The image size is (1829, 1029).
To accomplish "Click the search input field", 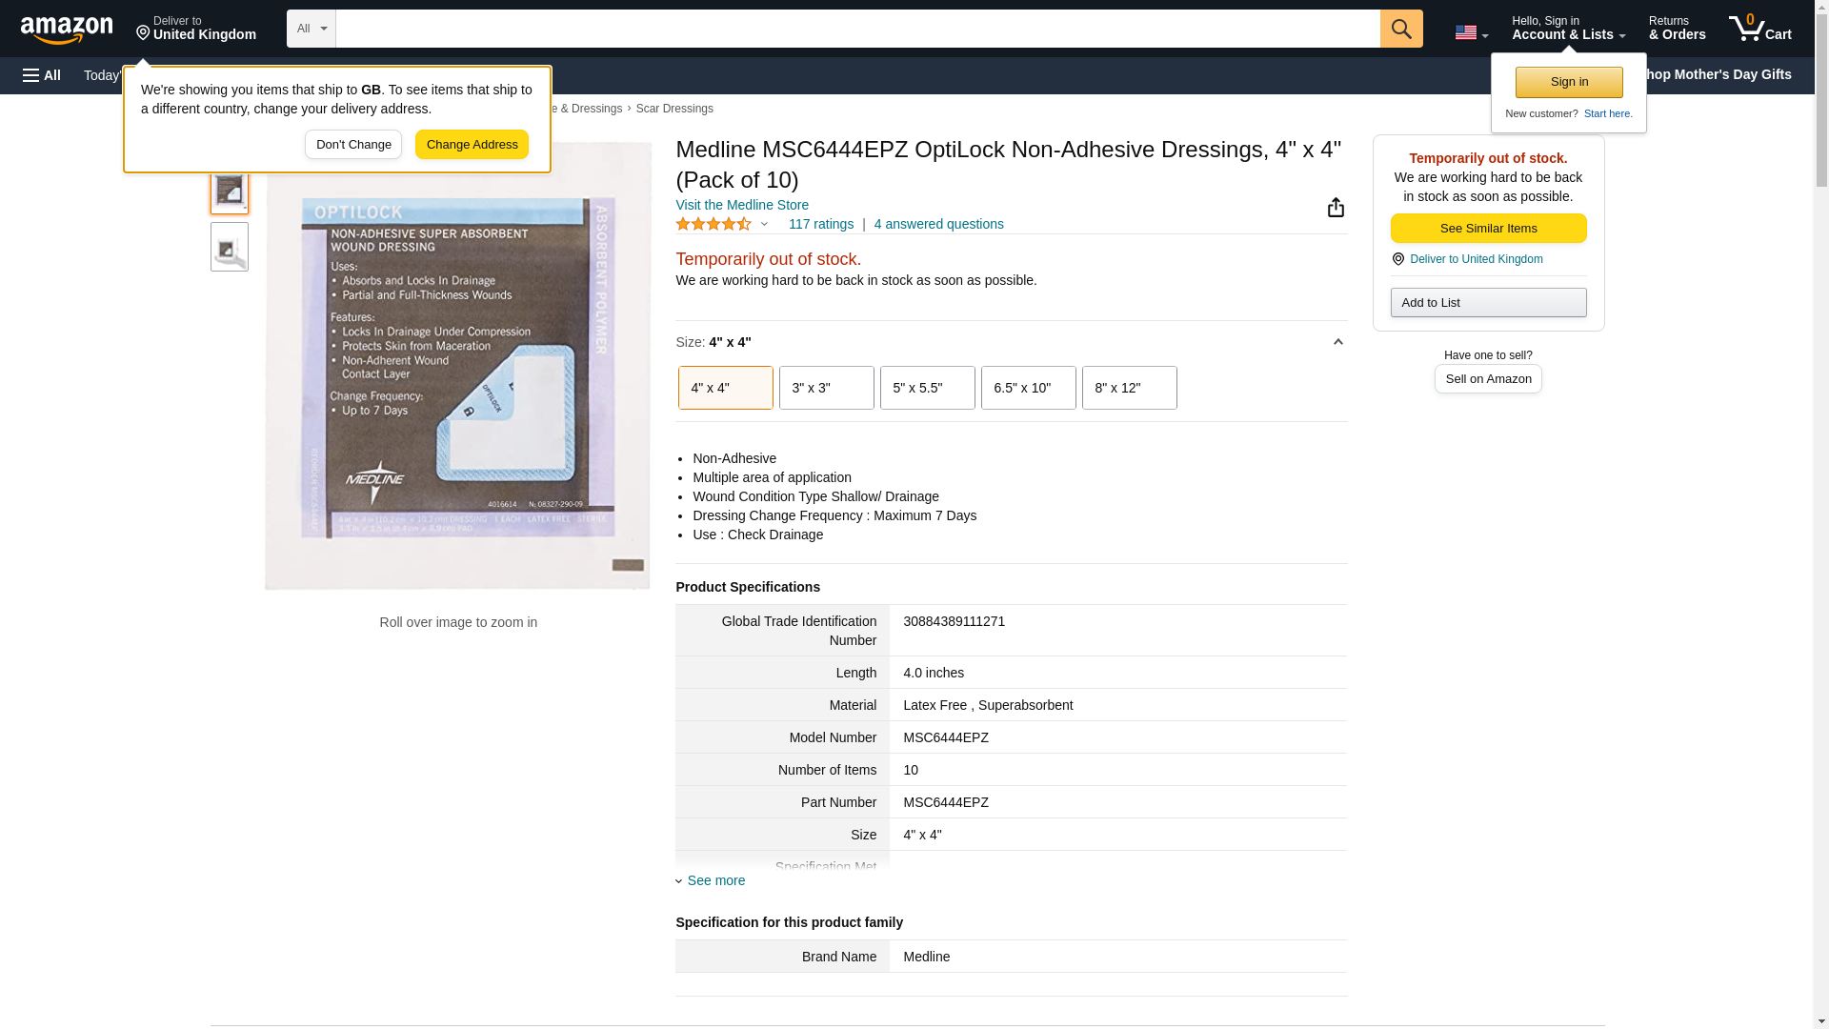I will tap(857, 29).
